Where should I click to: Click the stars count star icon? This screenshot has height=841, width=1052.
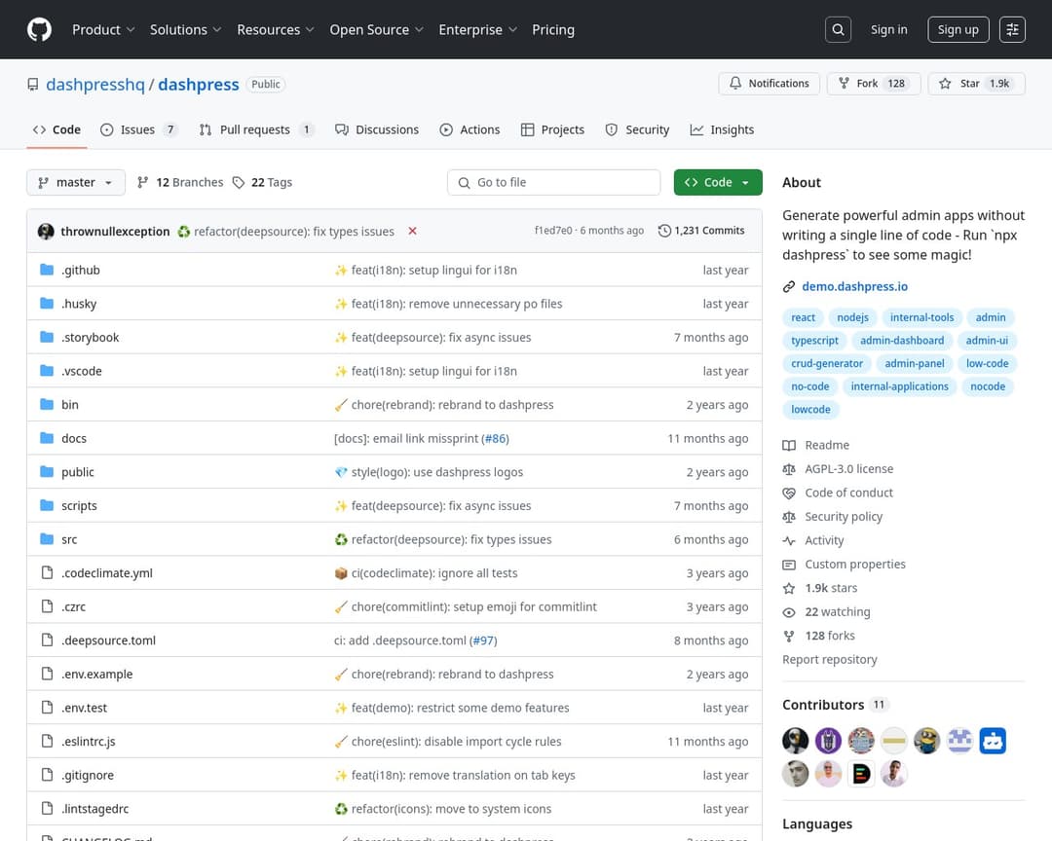click(789, 588)
